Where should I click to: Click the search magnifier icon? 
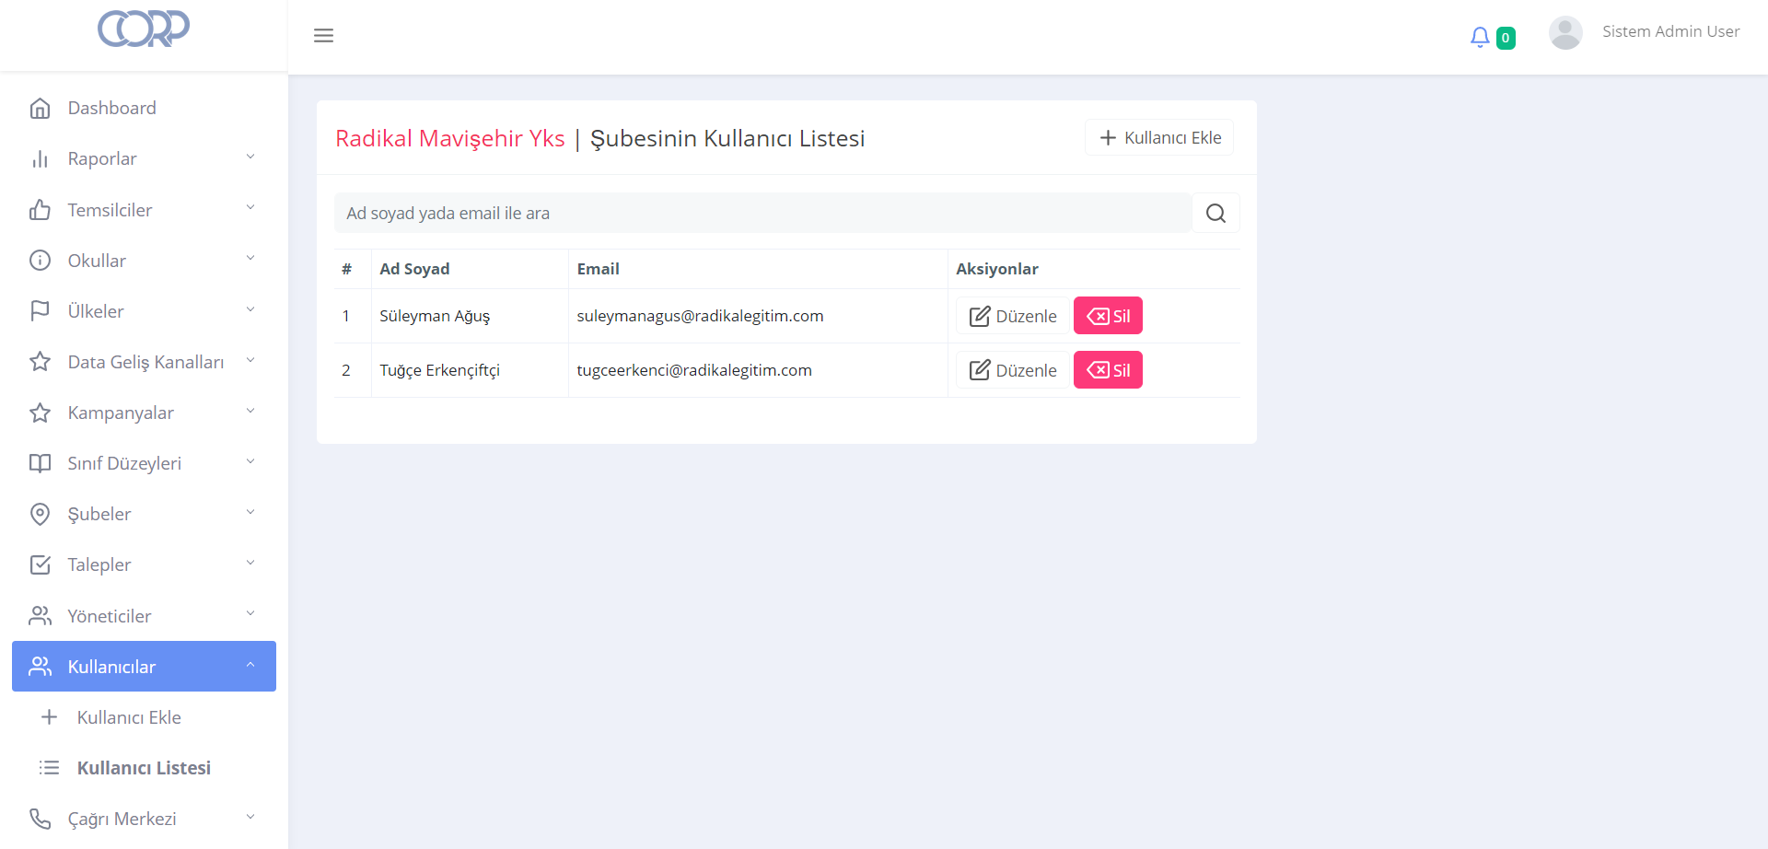click(x=1215, y=214)
